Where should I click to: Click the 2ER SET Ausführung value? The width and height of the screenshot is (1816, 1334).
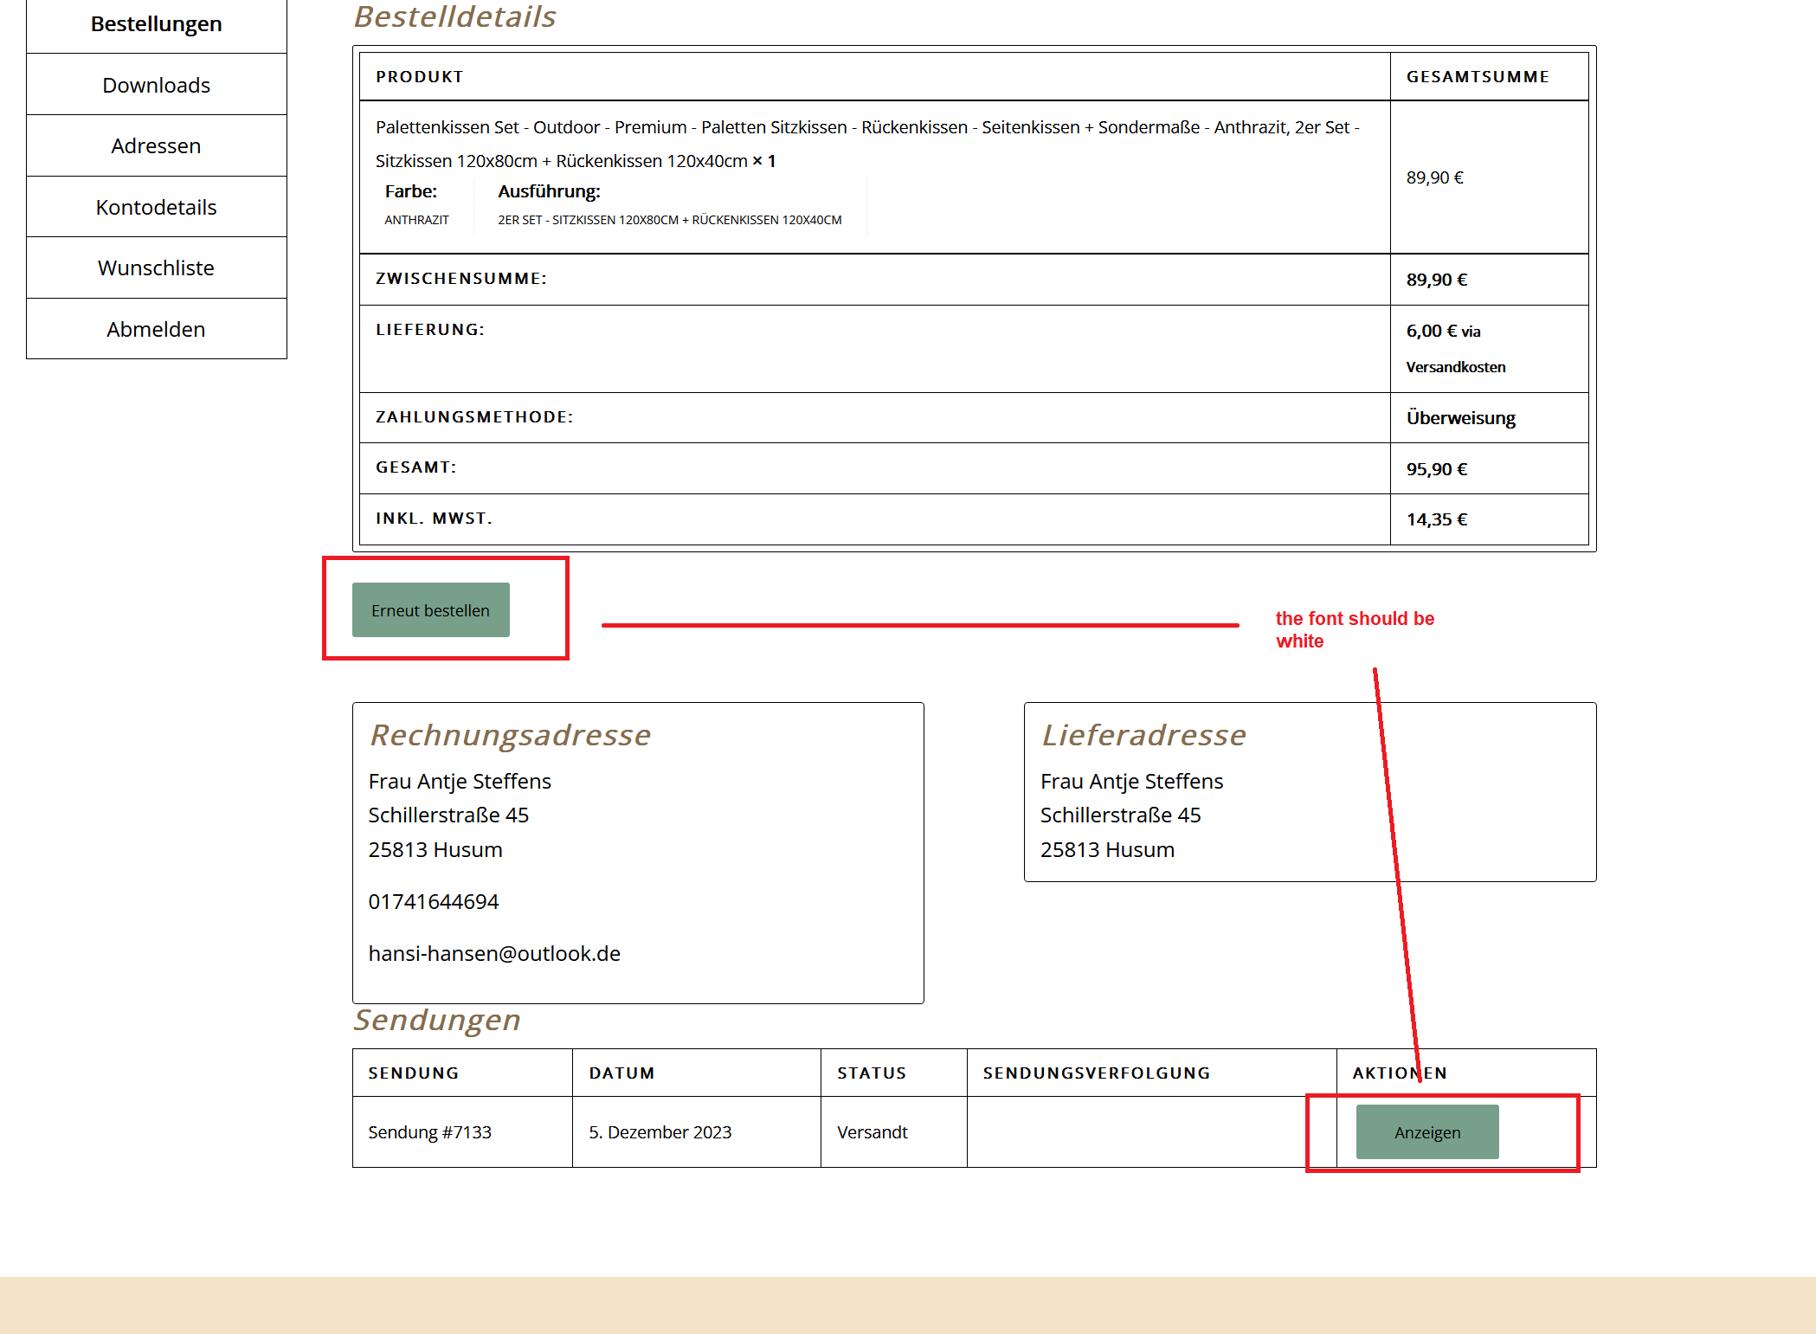(x=669, y=220)
